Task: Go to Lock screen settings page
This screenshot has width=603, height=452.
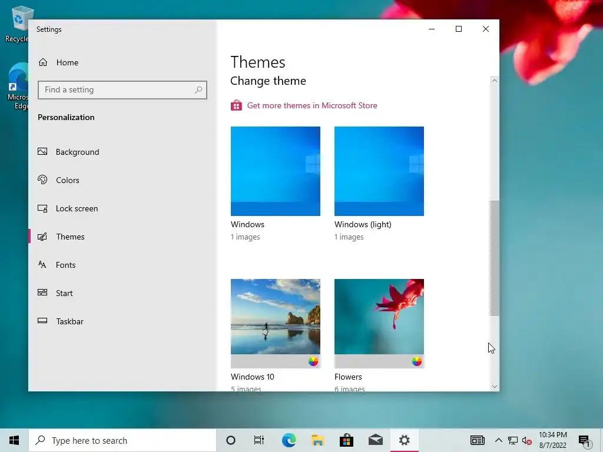Action: tap(77, 208)
